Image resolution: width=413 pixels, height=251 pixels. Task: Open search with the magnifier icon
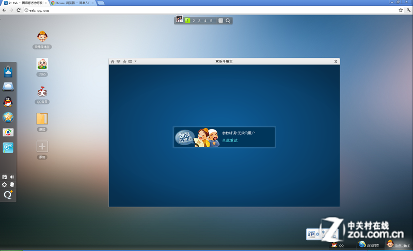(228, 21)
